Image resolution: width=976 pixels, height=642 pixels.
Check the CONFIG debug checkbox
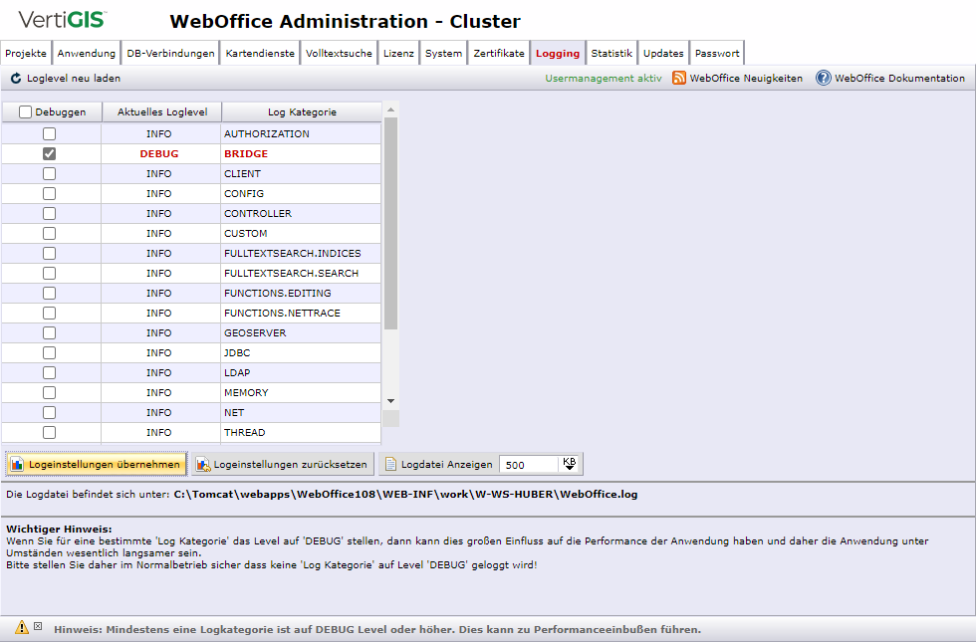coord(49,193)
